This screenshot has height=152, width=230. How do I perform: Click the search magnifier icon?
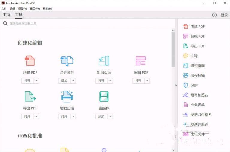click(x=5, y=23)
